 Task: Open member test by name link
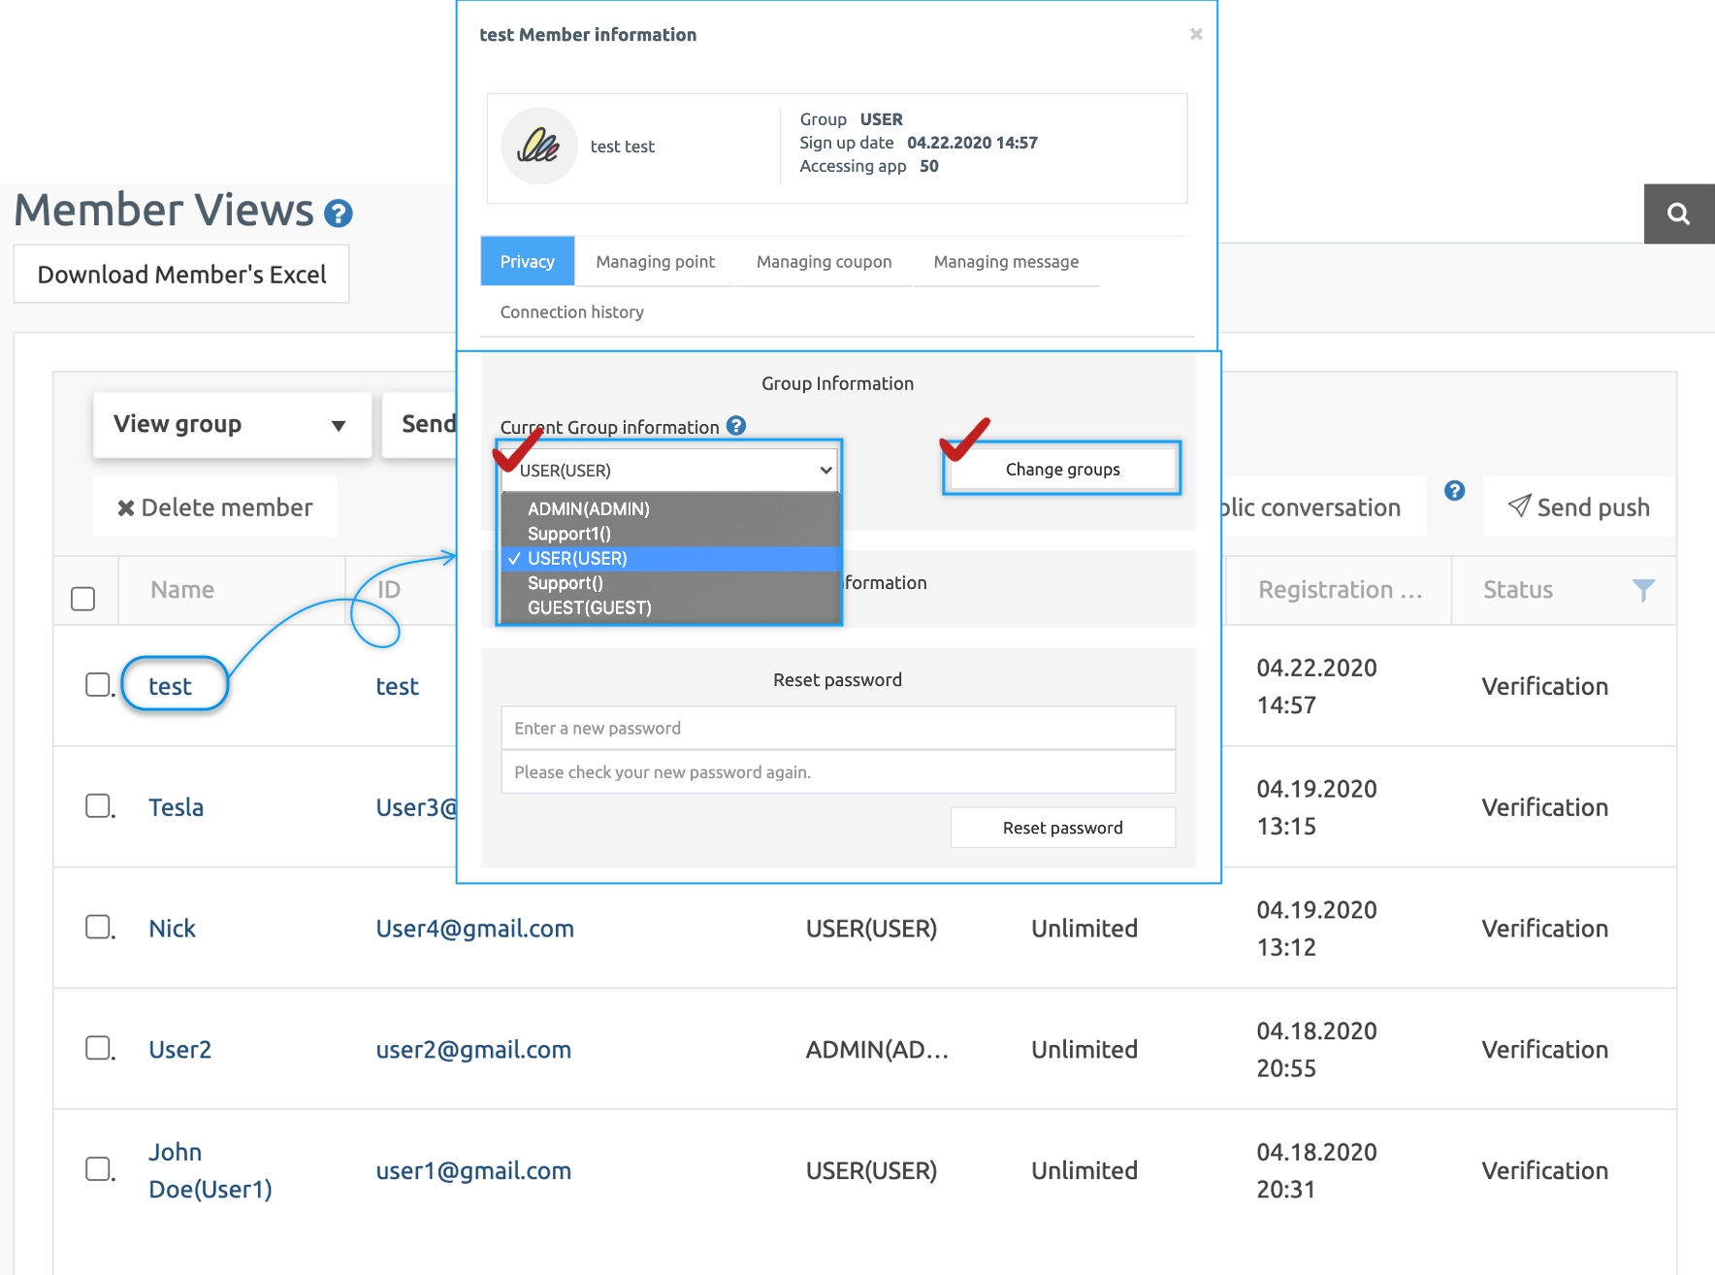[x=171, y=686]
